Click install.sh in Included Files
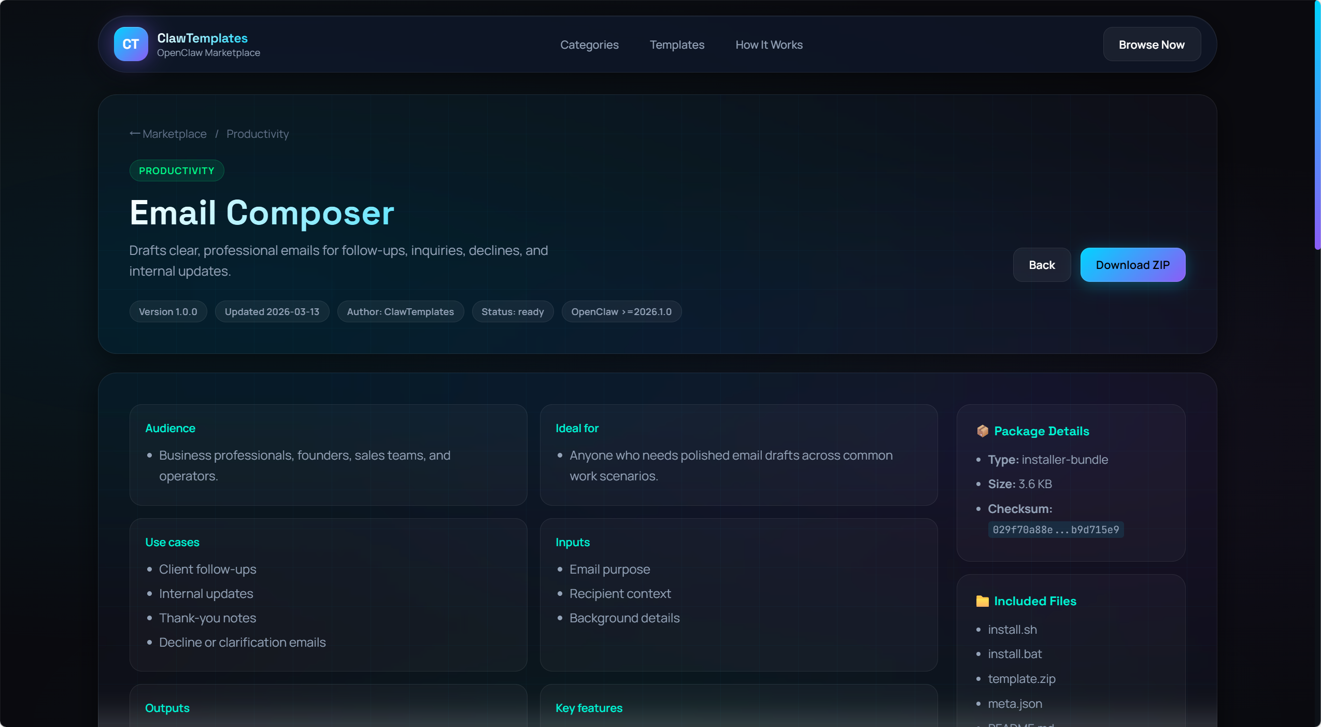The image size is (1321, 727). click(x=1012, y=630)
